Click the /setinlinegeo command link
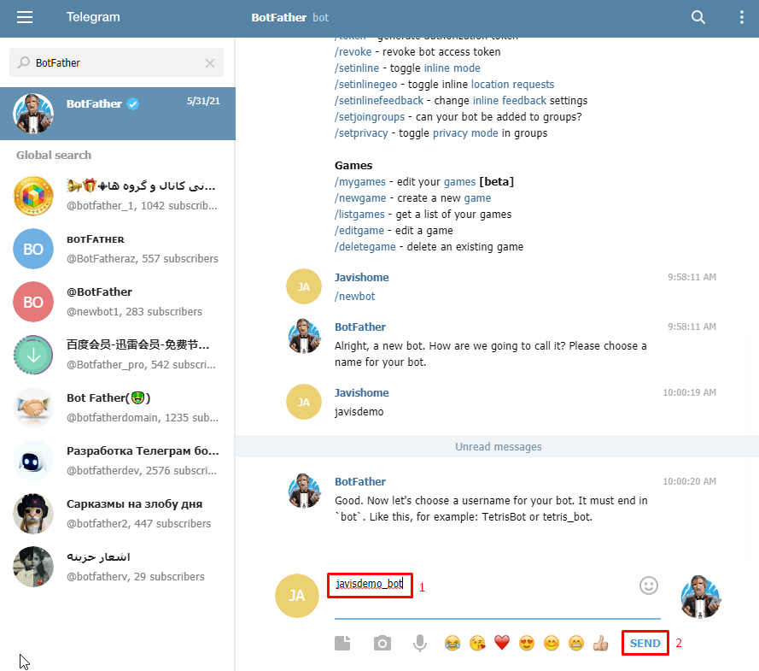Viewport: 759px width, 671px height. (x=365, y=85)
